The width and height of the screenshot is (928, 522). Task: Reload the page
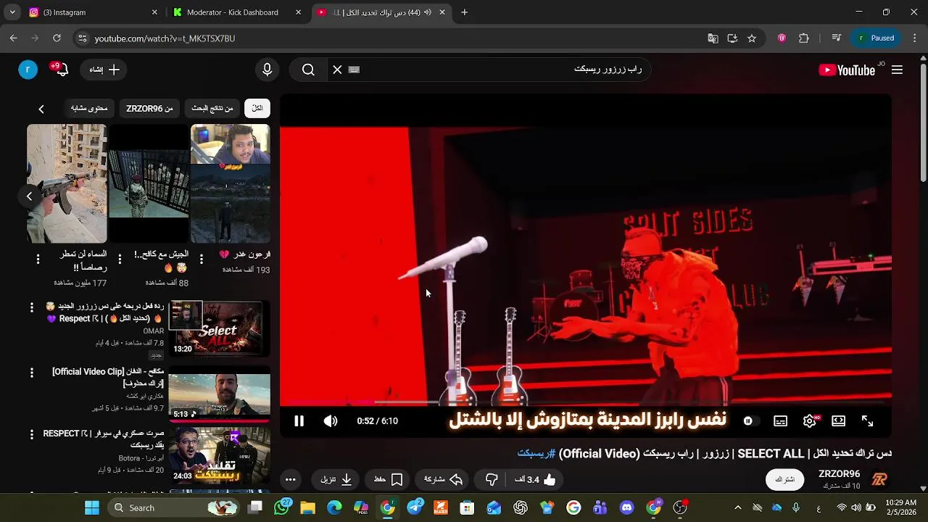(x=57, y=38)
